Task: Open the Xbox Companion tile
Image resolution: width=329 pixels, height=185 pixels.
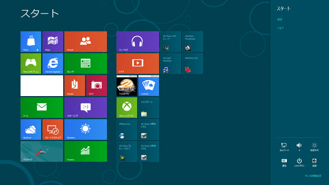Action: coord(127,107)
